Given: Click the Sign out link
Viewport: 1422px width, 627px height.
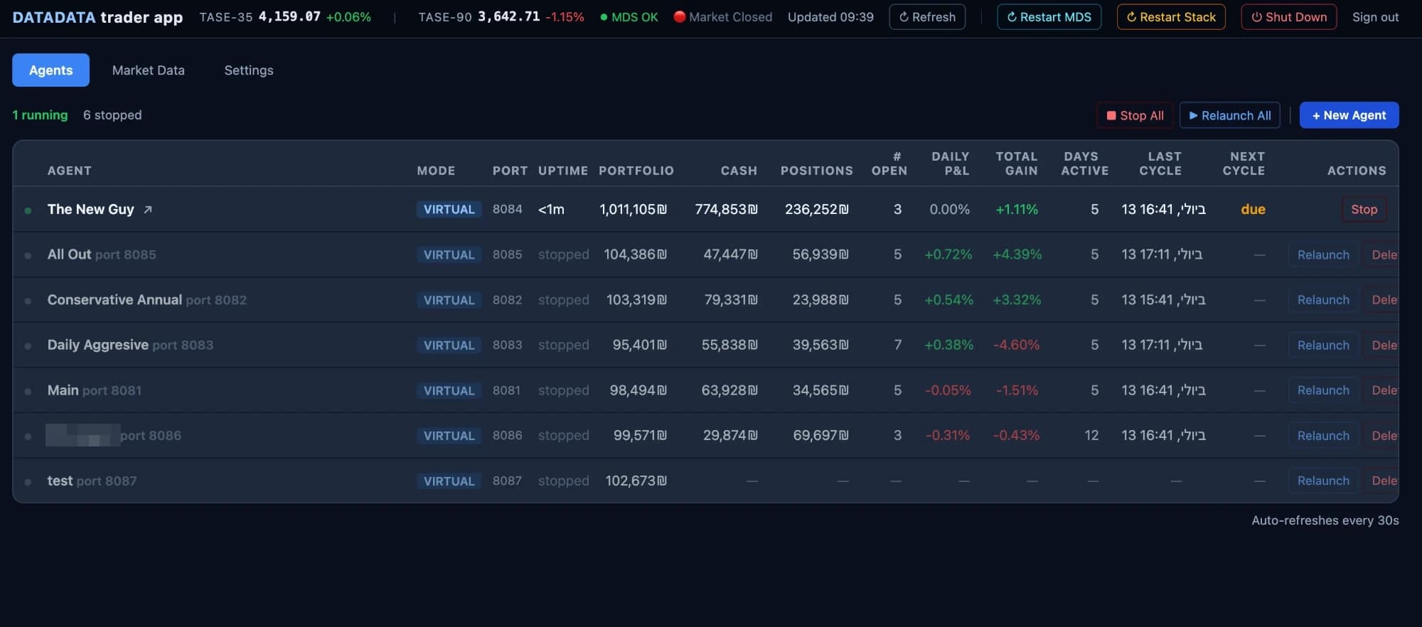Looking at the screenshot, I should pos(1375,17).
